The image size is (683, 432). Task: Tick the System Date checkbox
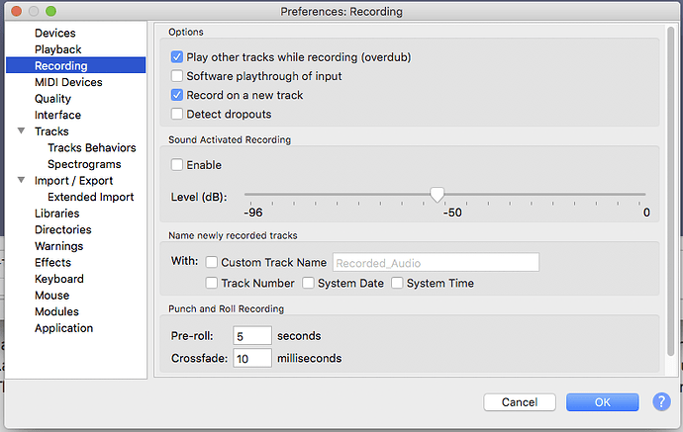tap(309, 284)
